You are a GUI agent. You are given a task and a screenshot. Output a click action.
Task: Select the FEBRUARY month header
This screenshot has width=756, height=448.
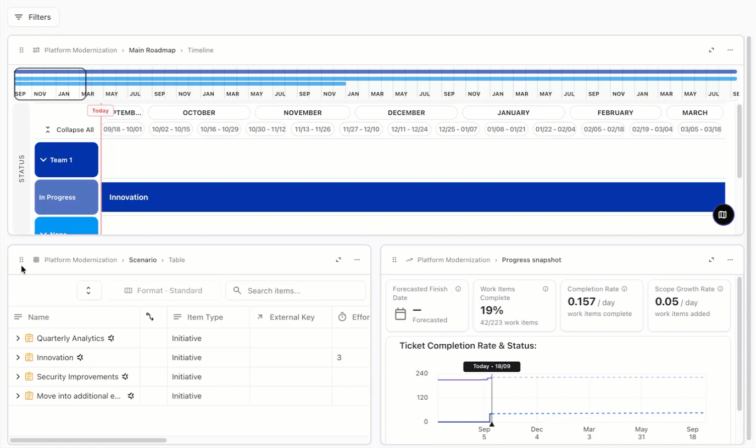(x=615, y=113)
